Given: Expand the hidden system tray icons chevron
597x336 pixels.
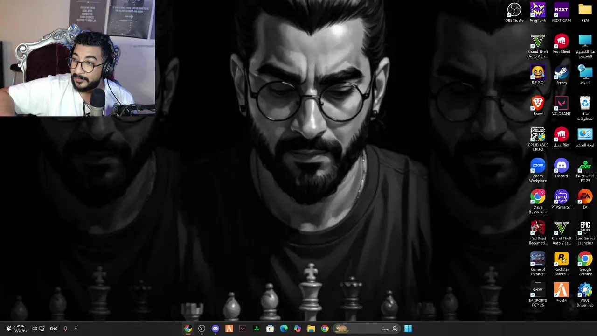Looking at the screenshot, I should (75, 329).
